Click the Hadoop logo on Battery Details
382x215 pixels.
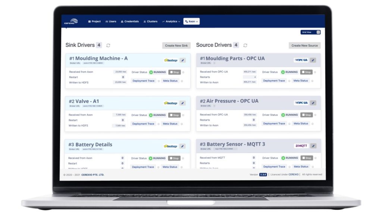click(170, 146)
